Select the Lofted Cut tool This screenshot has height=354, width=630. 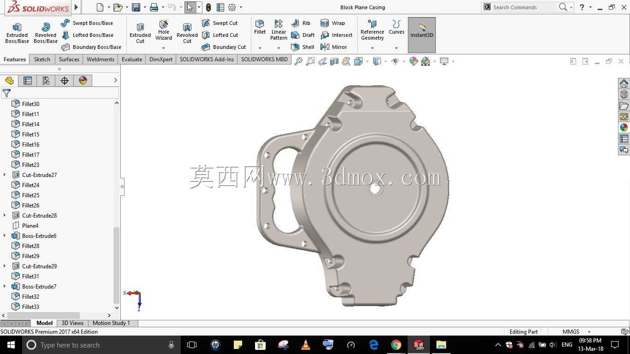point(220,35)
